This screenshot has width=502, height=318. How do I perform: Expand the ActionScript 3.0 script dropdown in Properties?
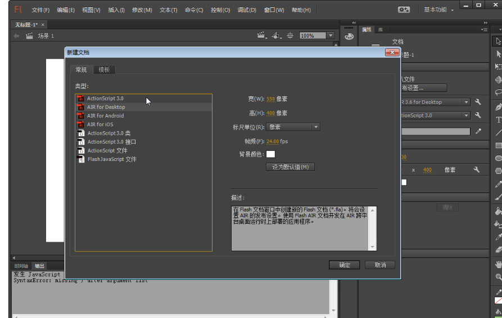pos(466,116)
